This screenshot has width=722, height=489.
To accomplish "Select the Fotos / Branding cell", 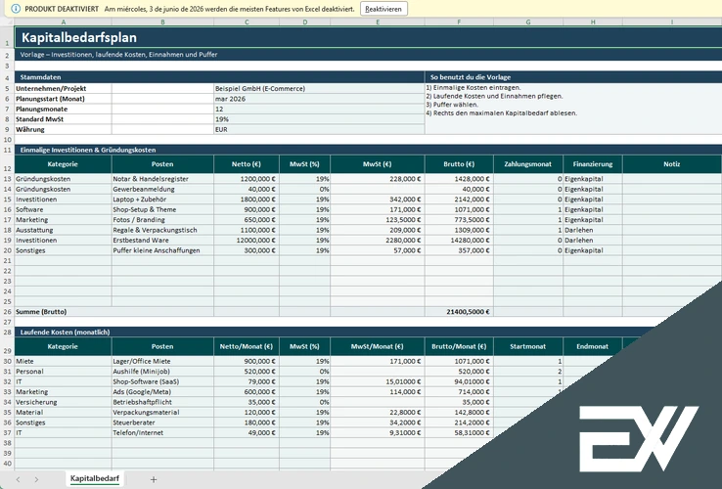I will coord(162,220).
